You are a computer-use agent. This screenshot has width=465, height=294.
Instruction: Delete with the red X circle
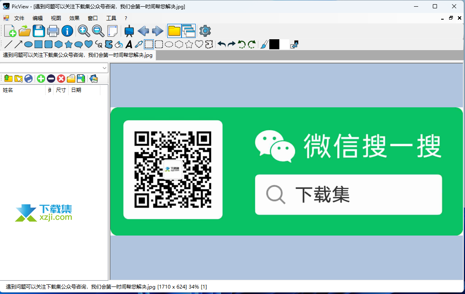point(61,79)
